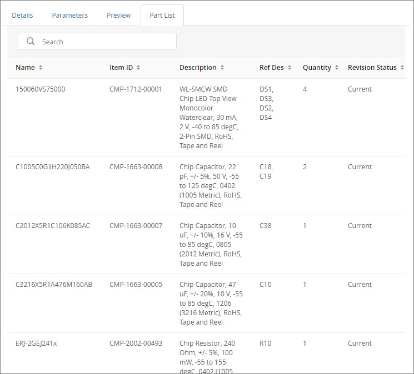Open the Preview tab
The width and height of the screenshot is (414, 374).
(118, 16)
